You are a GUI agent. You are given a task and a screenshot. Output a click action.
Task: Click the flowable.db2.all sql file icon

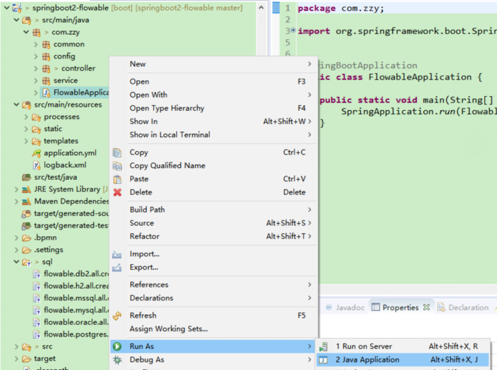pos(37,274)
